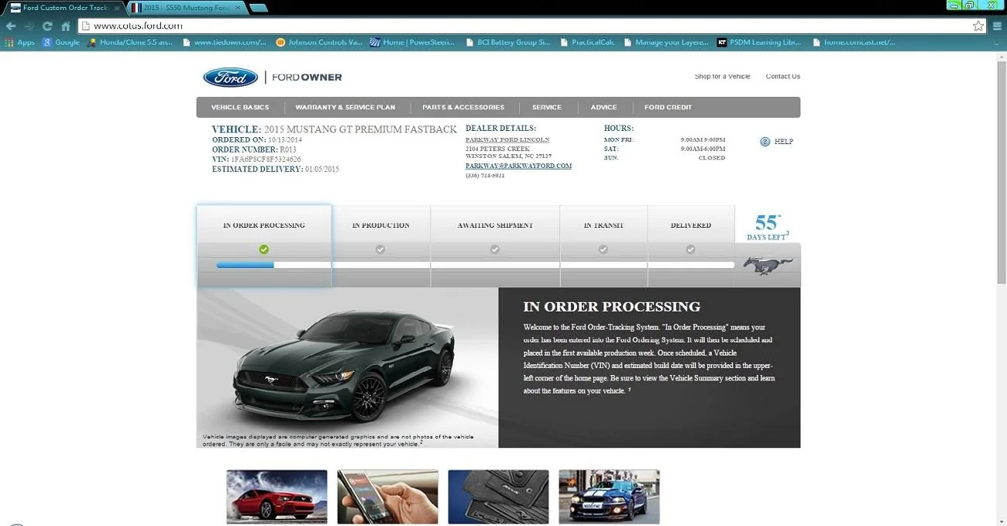This screenshot has width=1007, height=526.
Task: Click the Order Number R013 text
Action: point(254,150)
